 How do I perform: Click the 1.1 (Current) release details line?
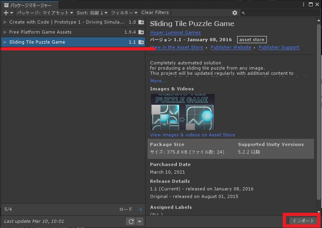(202, 189)
